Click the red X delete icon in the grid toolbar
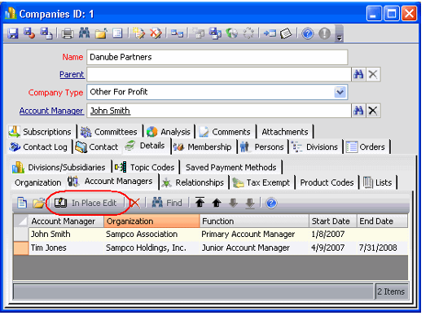The width and height of the screenshot is (430, 320). point(134,203)
